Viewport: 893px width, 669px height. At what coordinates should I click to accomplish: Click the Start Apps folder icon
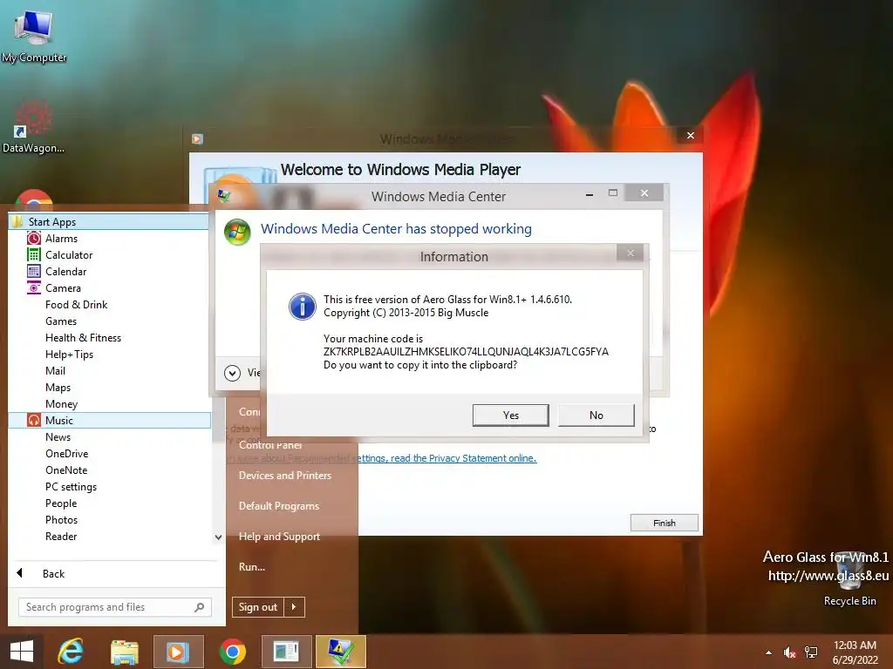18,222
